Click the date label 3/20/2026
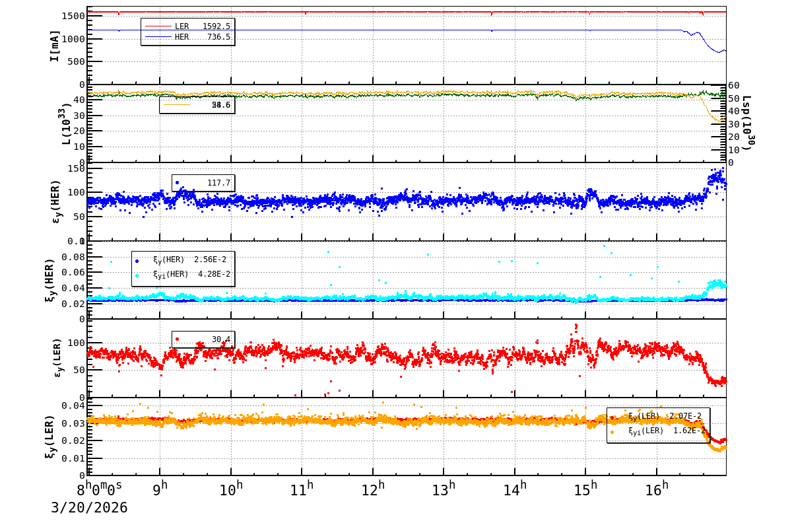Image resolution: width=792 pixels, height=527 pixels. tap(89, 508)
